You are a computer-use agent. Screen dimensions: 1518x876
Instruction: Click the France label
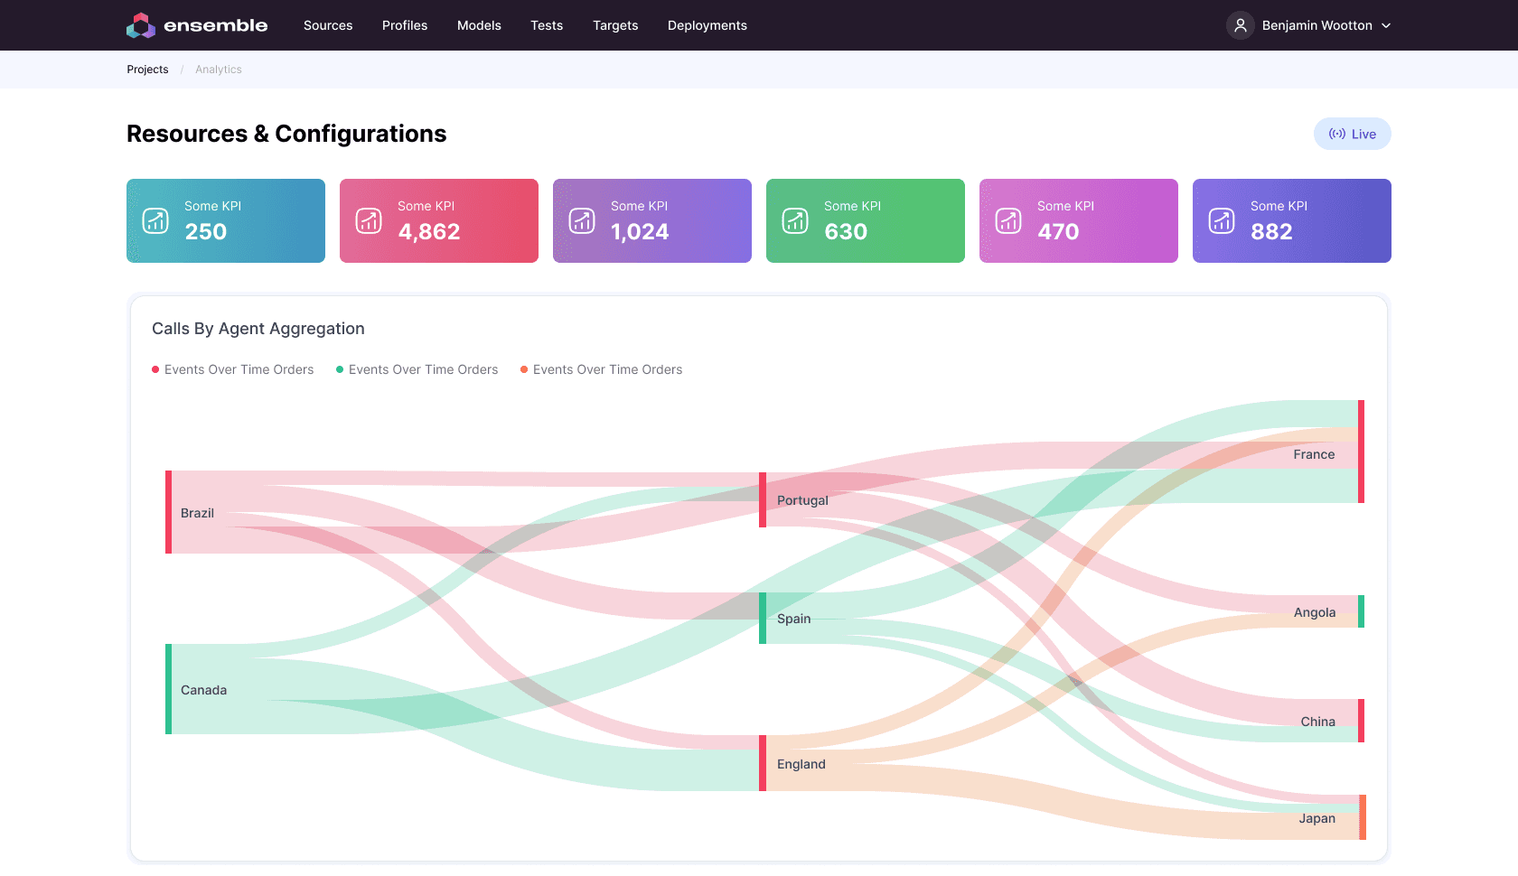(x=1314, y=454)
